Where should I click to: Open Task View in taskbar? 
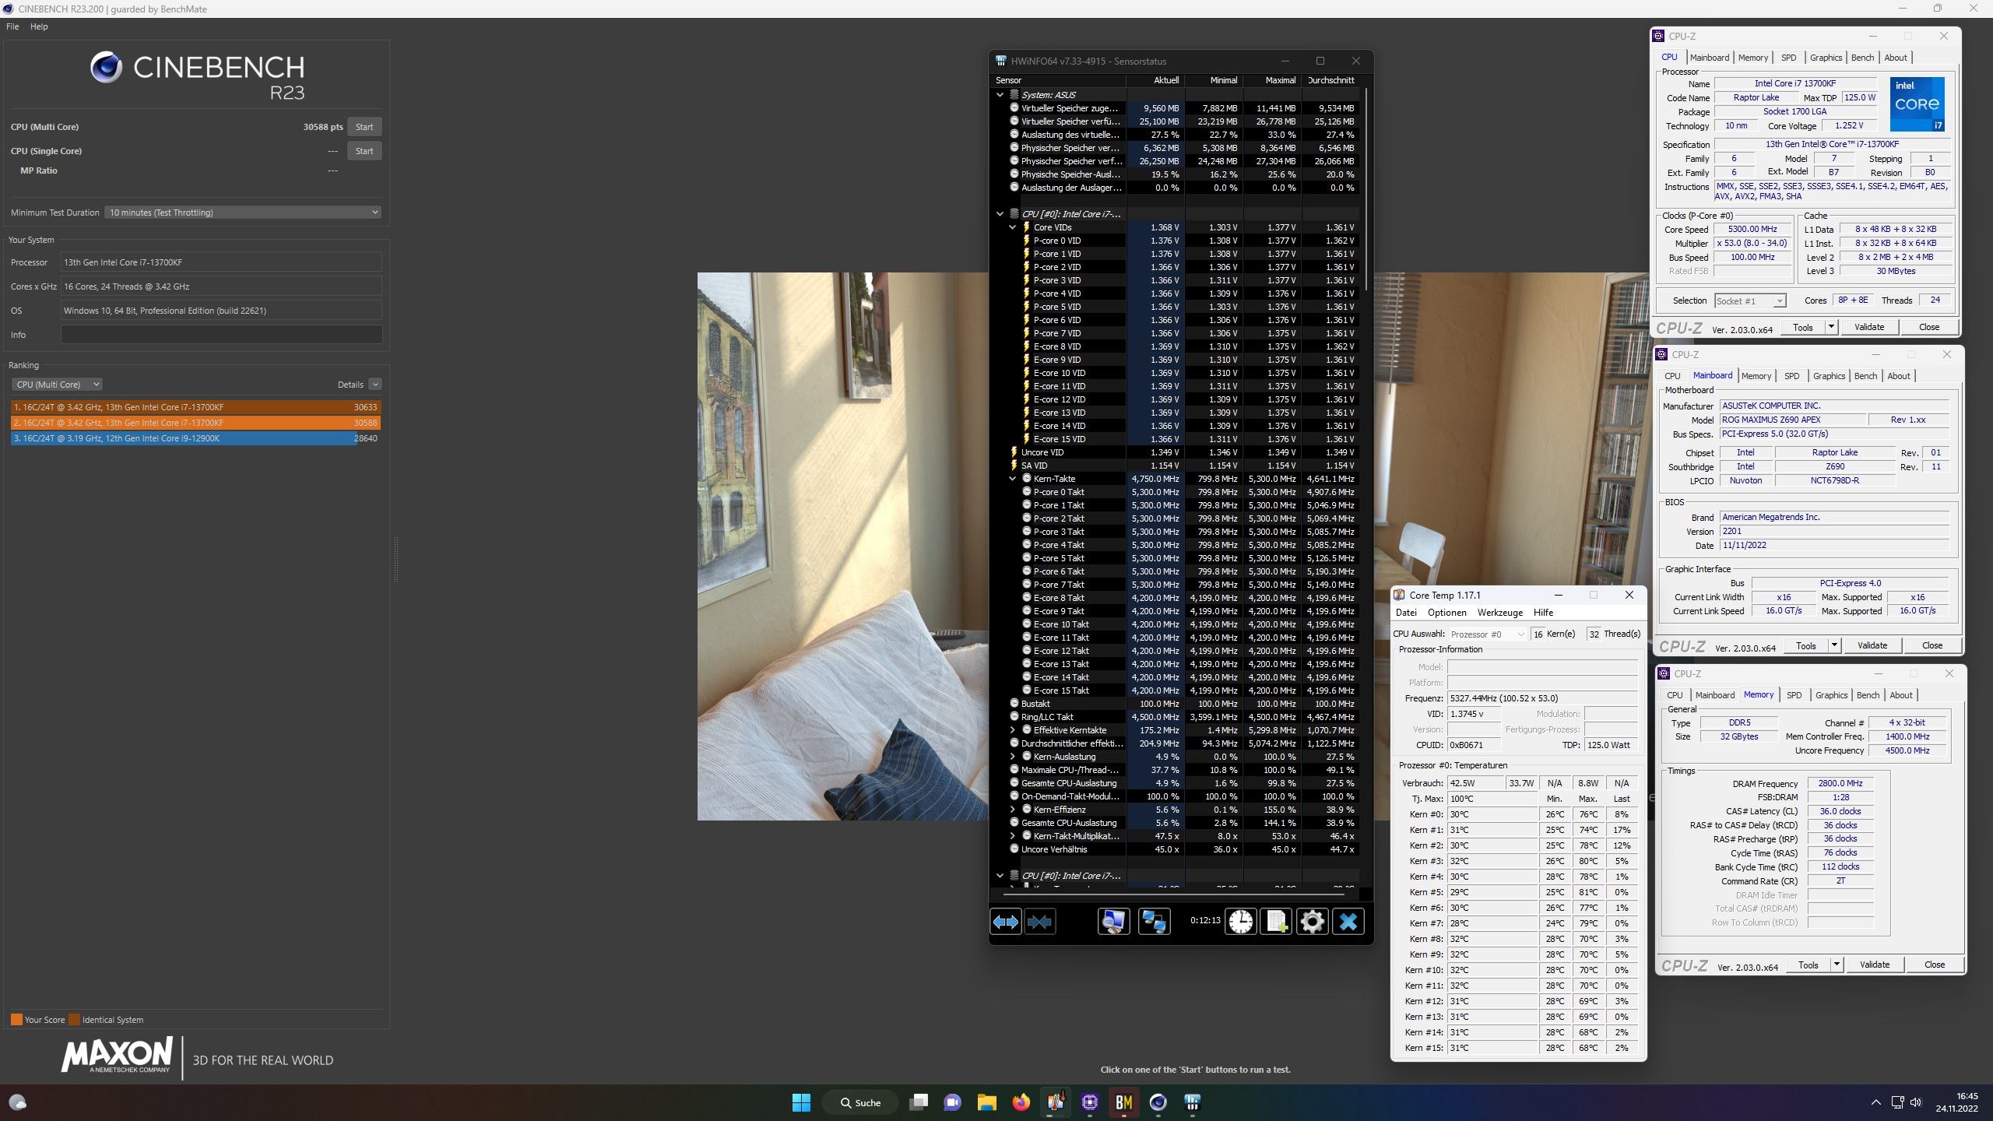tap(919, 1102)
